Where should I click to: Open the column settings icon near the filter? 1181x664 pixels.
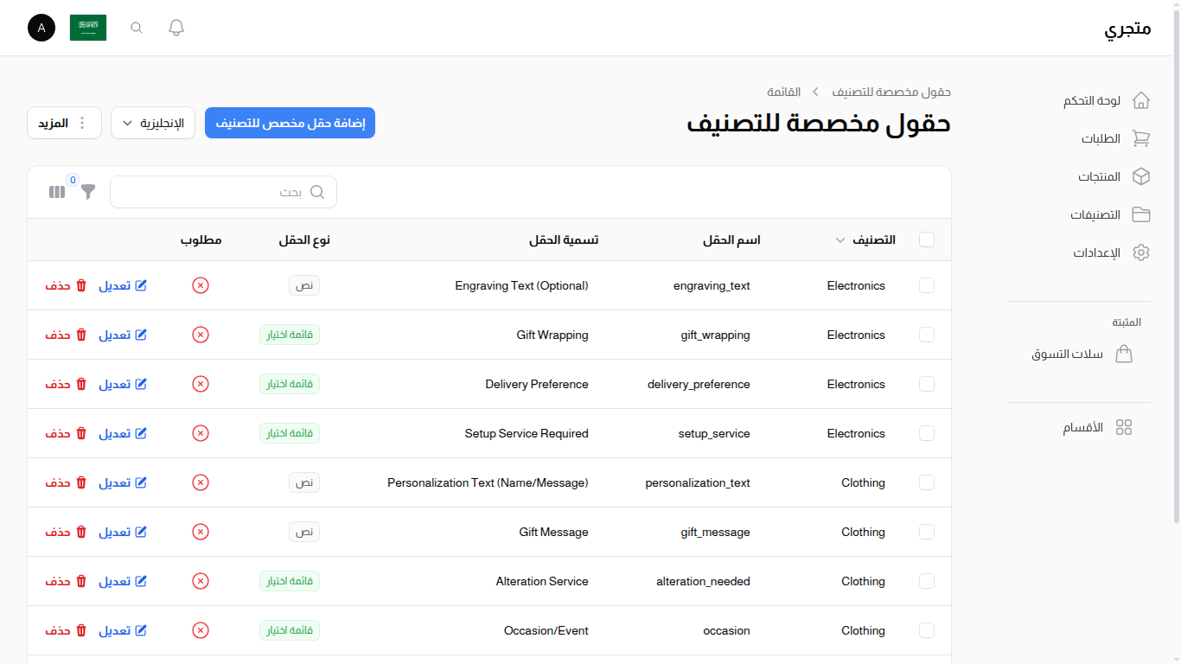pos(56,192)
